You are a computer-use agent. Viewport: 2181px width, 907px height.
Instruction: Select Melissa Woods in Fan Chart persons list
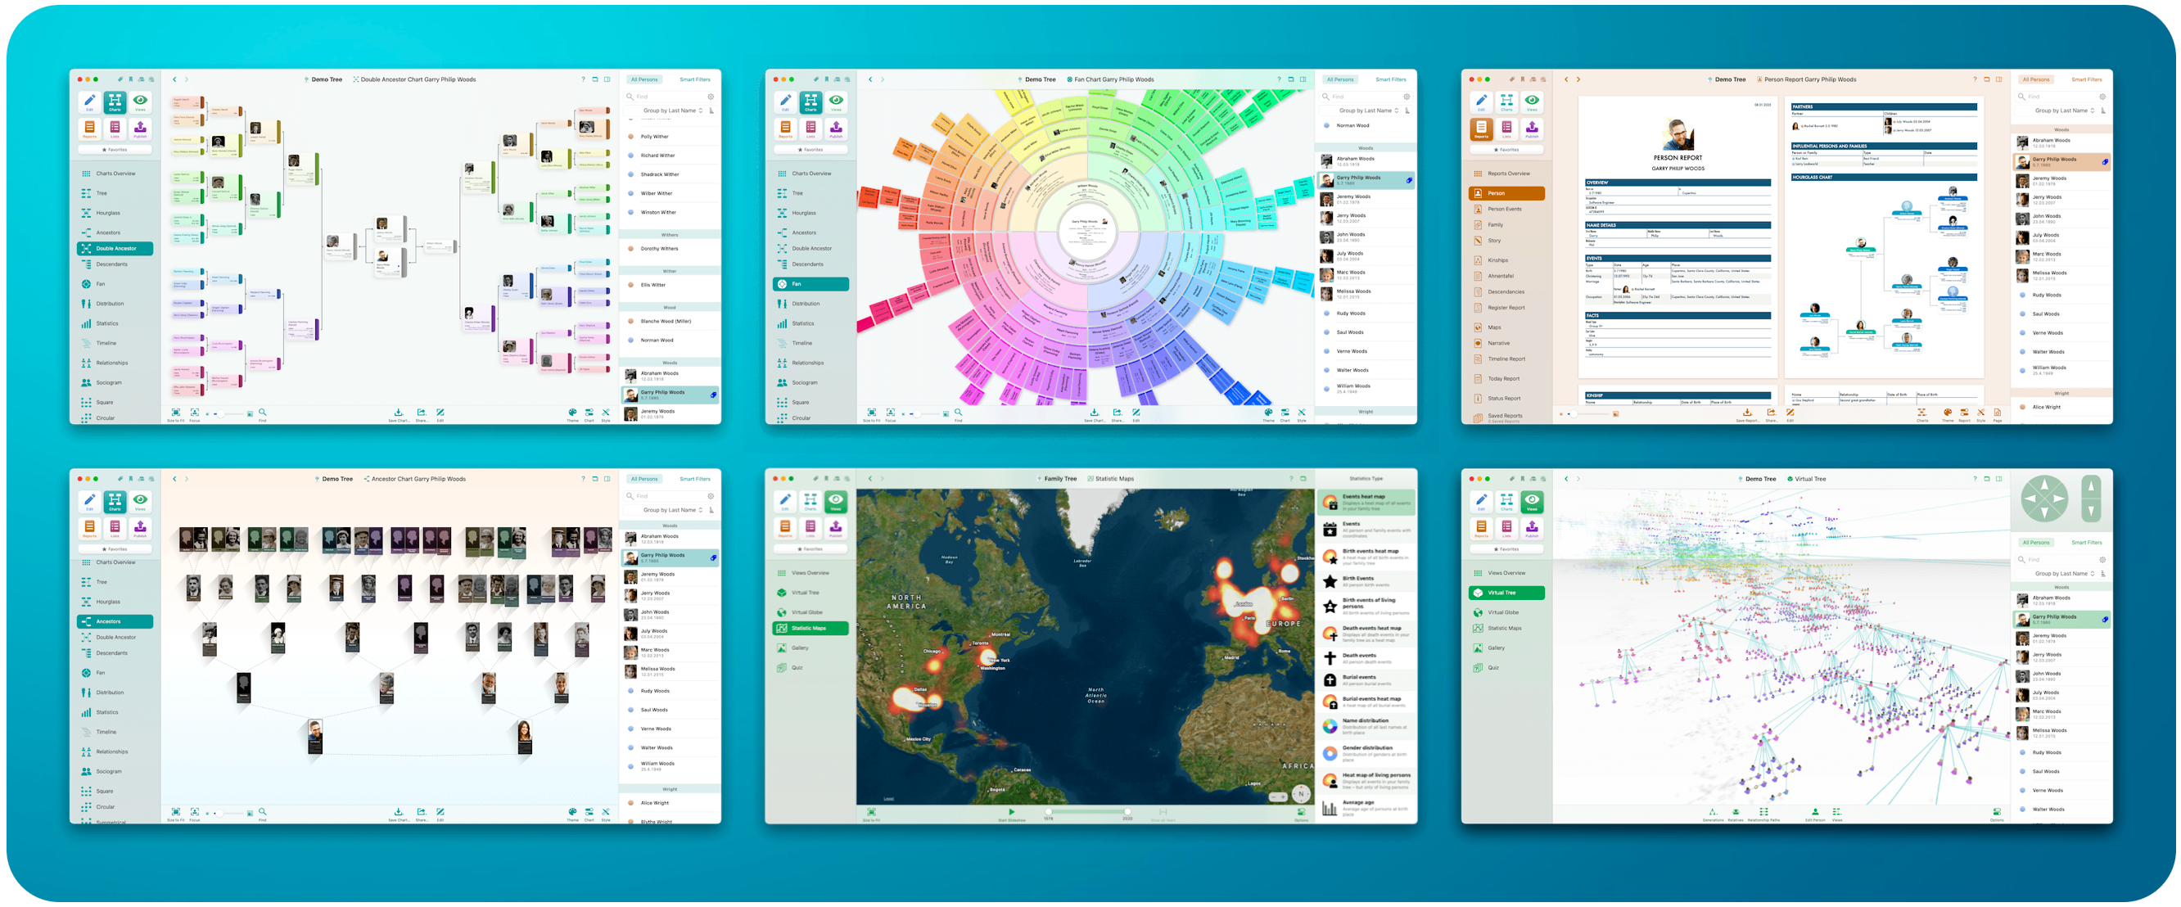1353,293
